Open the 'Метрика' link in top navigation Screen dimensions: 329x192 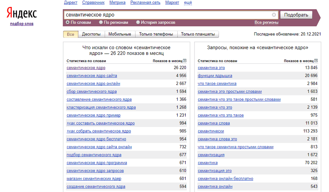pos(117,3)
